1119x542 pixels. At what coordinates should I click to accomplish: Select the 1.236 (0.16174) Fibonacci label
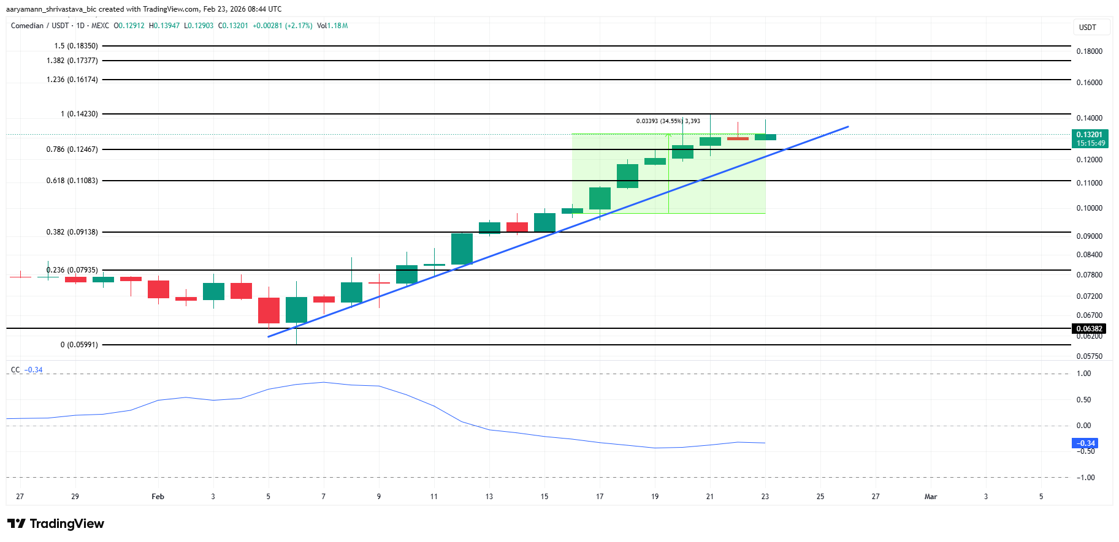click(x=72, y=80)
